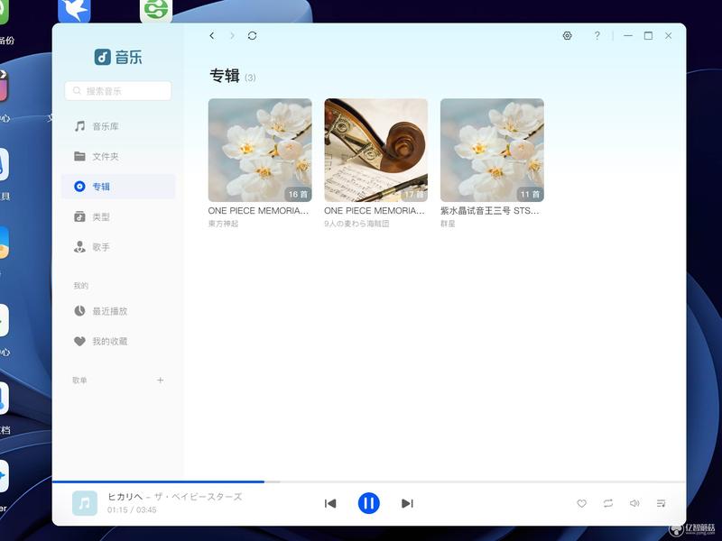Open the green desktop app icon

tap(156, 10)
